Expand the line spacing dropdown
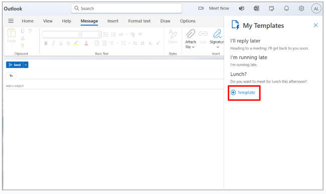326x194 pixels. (x=129, y=43)
